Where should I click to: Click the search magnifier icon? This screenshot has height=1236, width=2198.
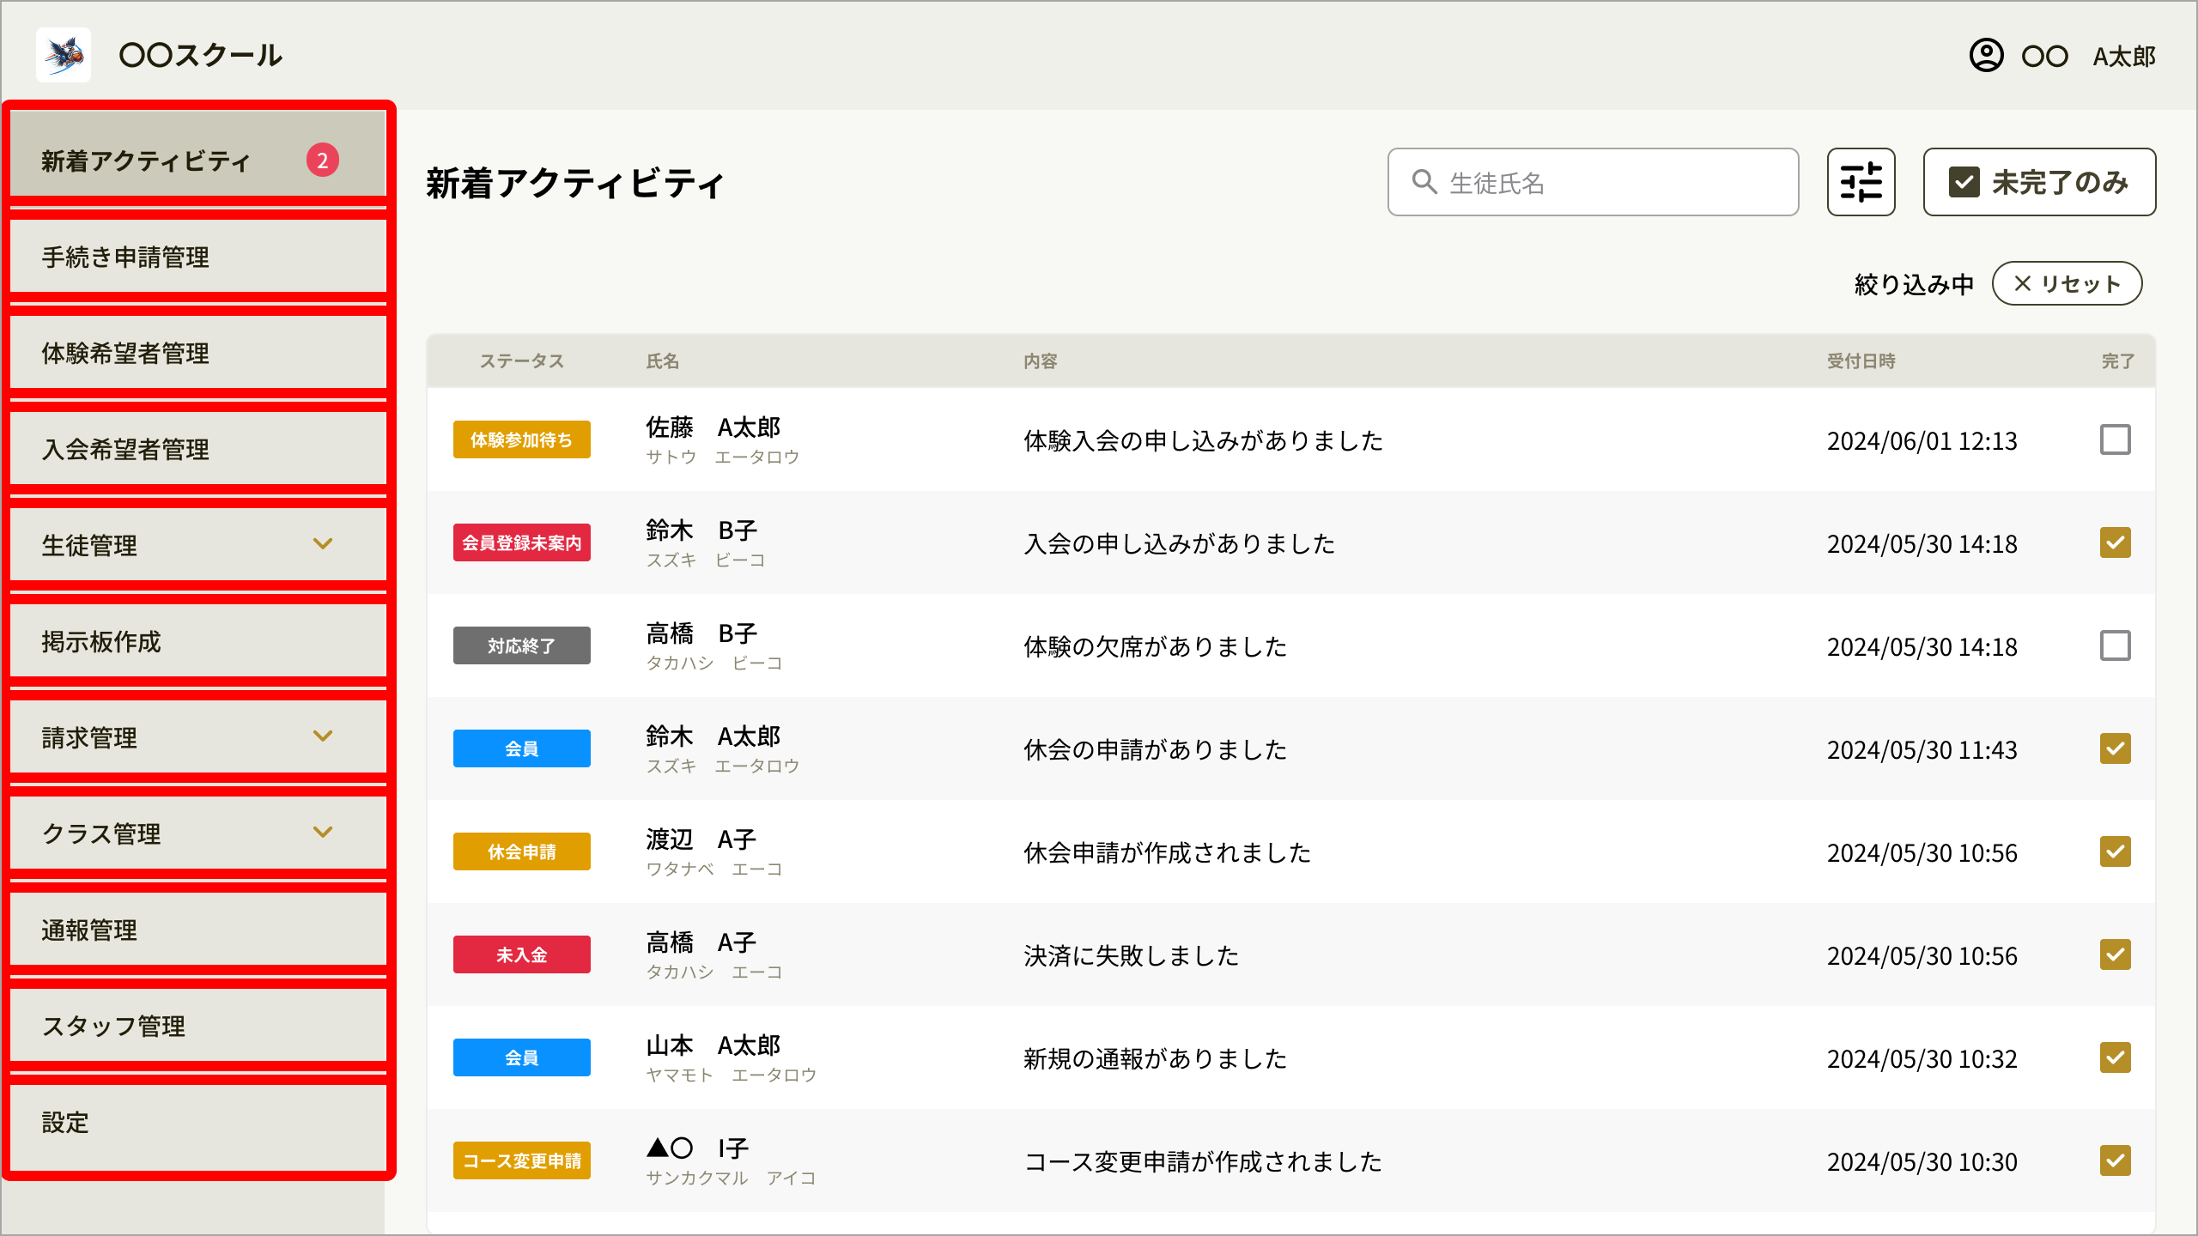[x=1424, y=182]
